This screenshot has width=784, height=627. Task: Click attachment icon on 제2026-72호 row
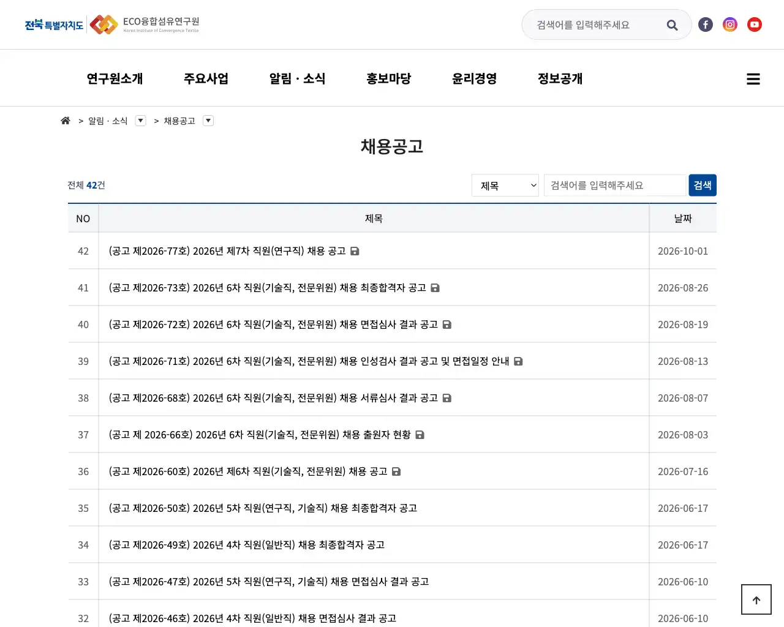click(447, 325)
